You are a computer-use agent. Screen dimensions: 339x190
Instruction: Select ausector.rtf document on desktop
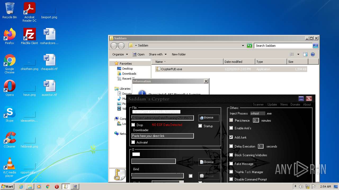[49, 88]
